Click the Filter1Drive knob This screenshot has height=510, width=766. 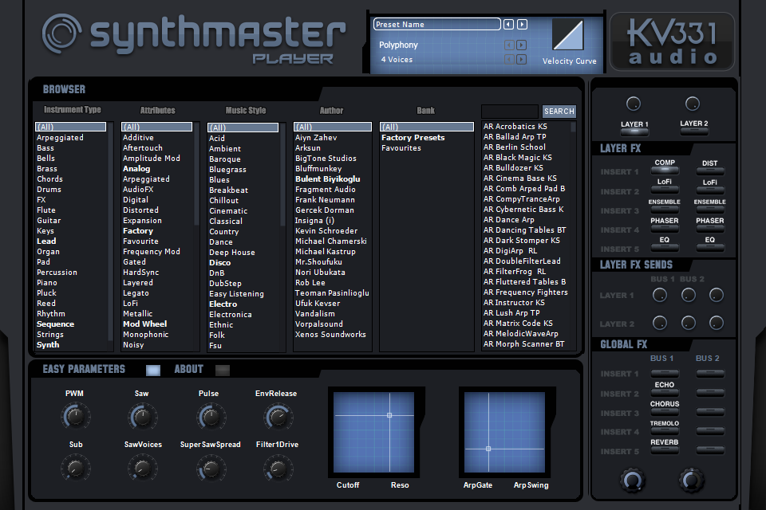click(278, 469)
